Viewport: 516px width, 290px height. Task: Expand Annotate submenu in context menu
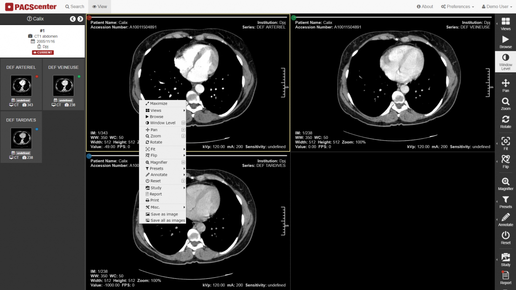[x=162, y=175]
